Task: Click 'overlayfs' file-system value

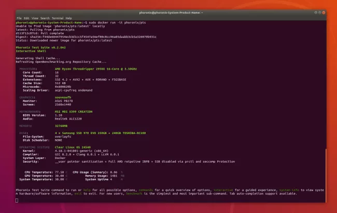Action: (63, 137)
